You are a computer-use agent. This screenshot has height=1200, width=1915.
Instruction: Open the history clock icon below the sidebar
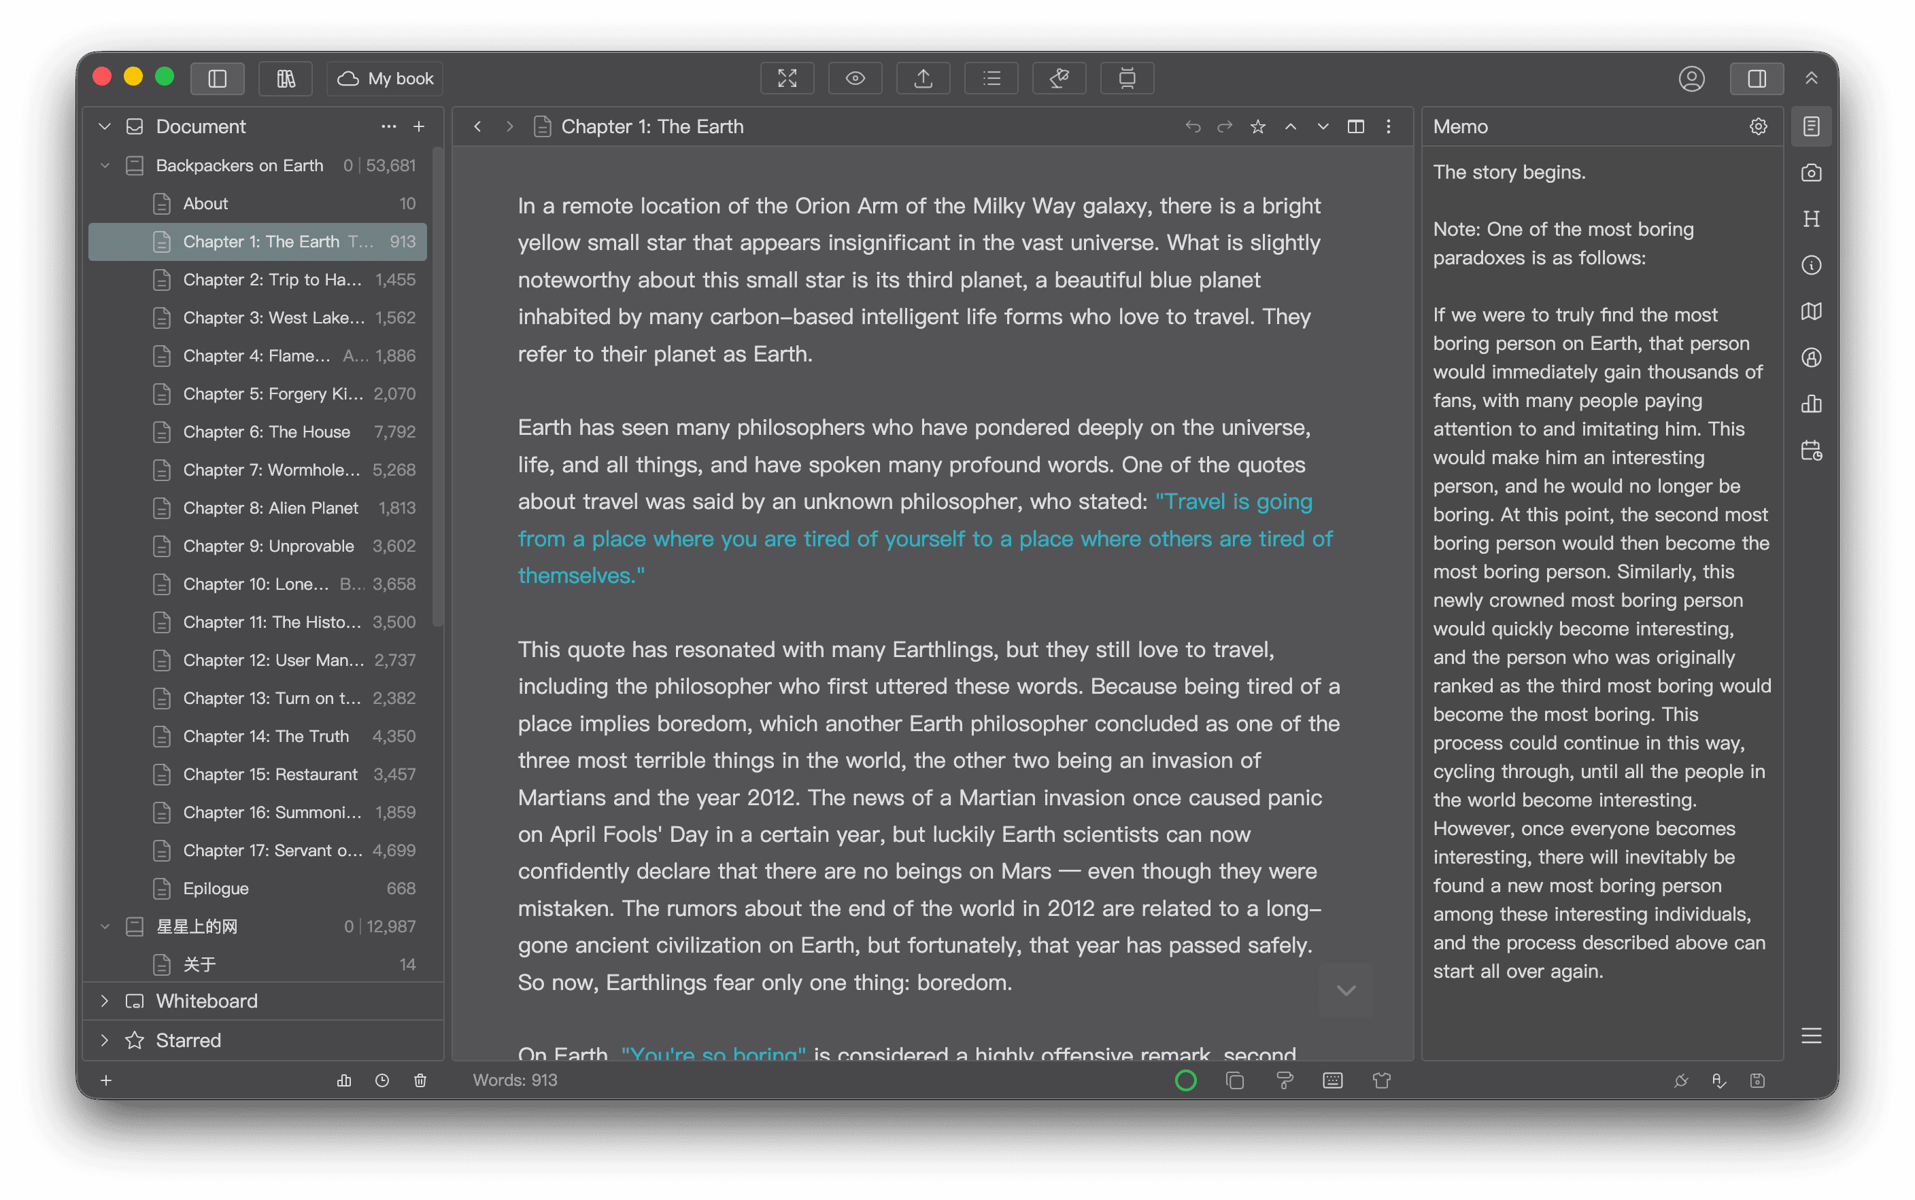click(382, 1080)
